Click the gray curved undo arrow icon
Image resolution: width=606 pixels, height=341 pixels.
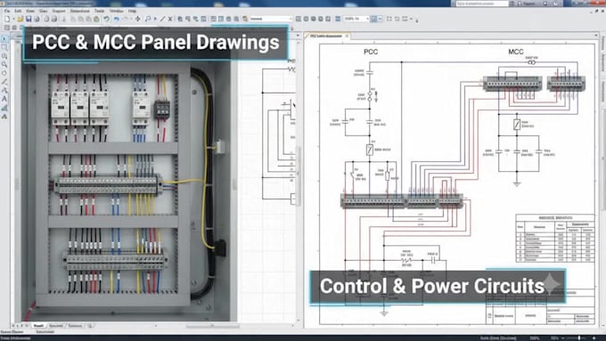point(106,19)
